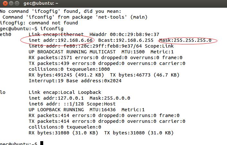This screenshot has height=145, width=227.
Task: Minimize the gec@ubuntu terminal window
Action: 11,3
